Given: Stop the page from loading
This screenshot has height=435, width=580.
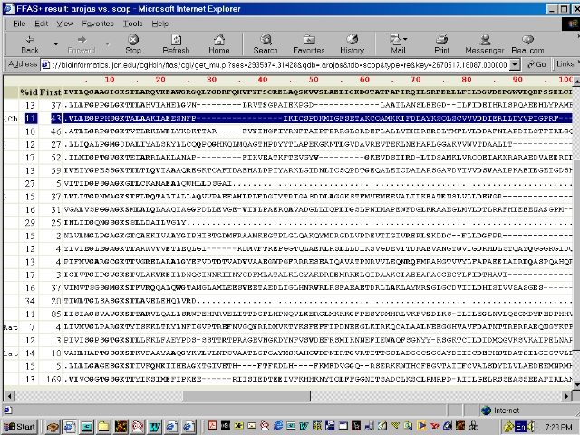Looking at the screenshot, I should (133, 43).
